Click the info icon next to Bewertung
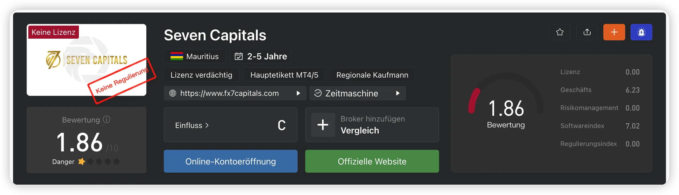This screenshot has height=195, width=679. point(107,119)
